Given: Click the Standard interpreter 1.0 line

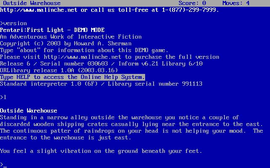Looking at the screenshot, I should [x=101, y=84].
